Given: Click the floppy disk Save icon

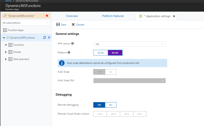Looking at the screenshot, I should [58, 24].
